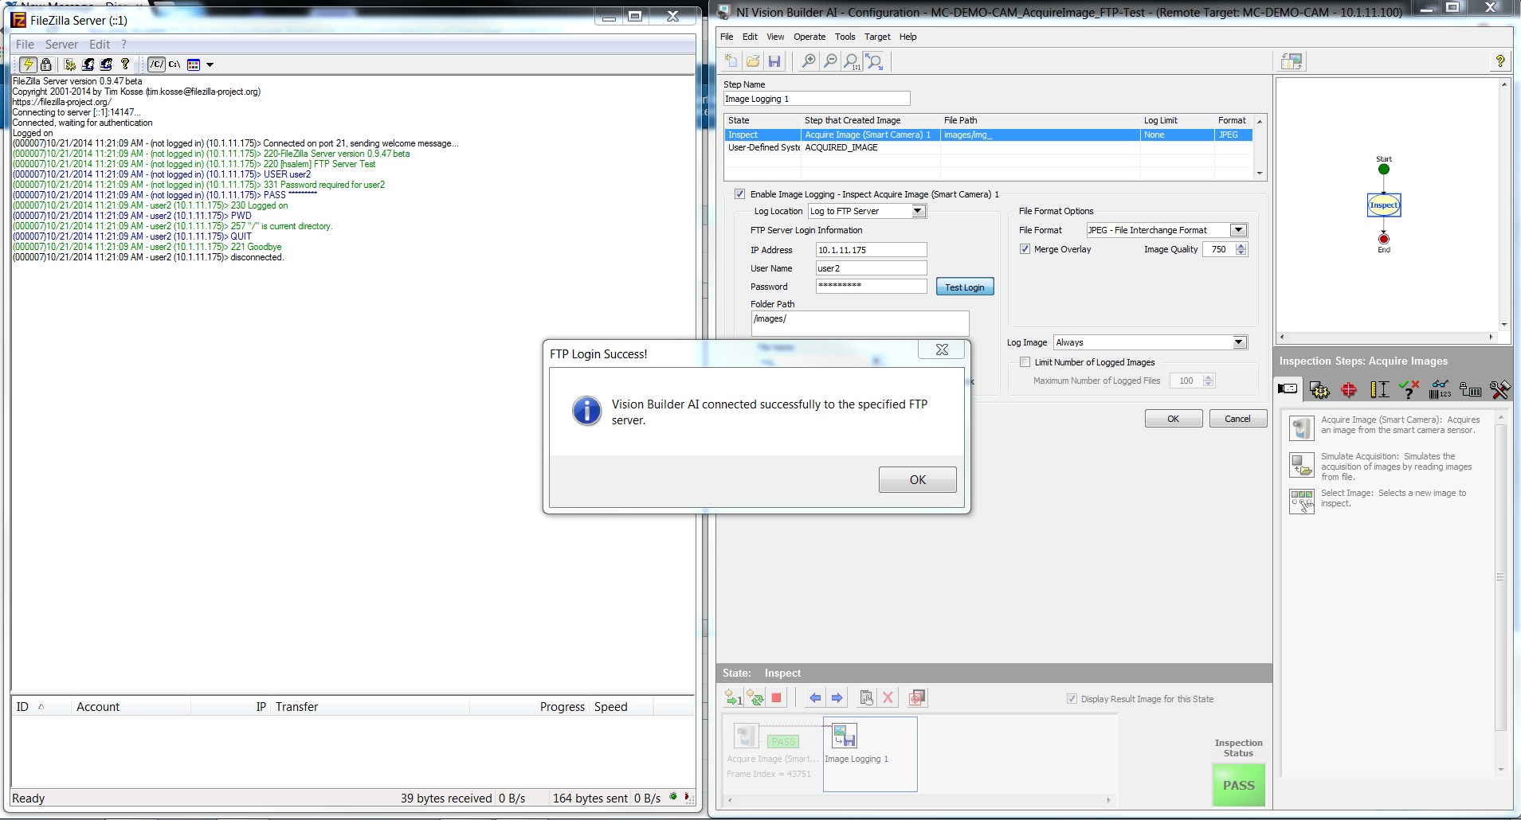
Task: Click the Save floppy disk icon
Action: 774,61
